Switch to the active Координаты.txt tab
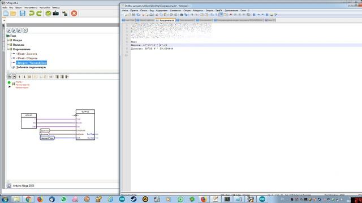This screenshot has height=203, width=362. 165,20
